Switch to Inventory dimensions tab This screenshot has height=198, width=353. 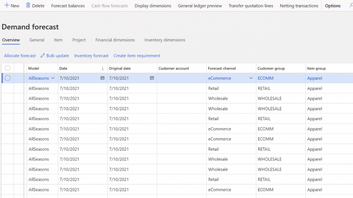(165, 40)
